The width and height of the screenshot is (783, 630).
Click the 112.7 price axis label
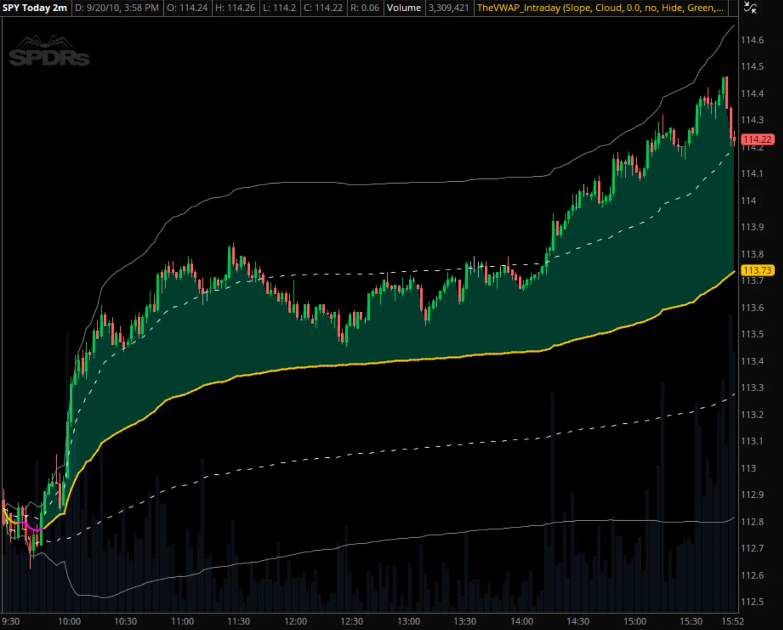[x=752, y=548]
